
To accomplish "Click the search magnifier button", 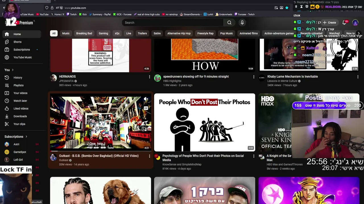I will click(229, 23).
